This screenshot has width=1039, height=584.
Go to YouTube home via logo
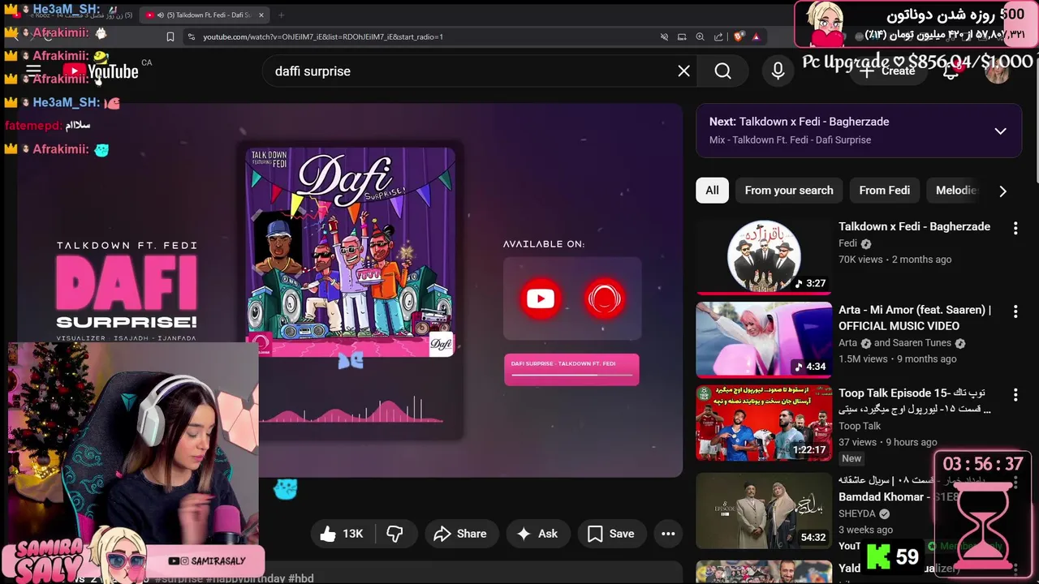[101, 71]
